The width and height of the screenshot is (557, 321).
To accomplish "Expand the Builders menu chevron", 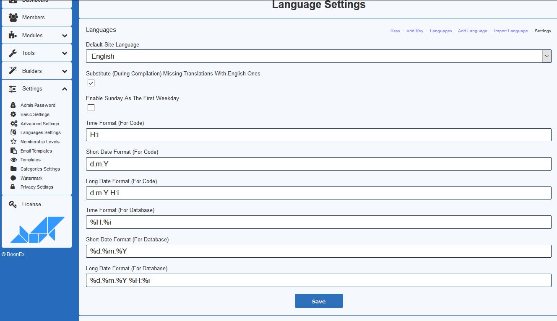I will pos(65,71).
